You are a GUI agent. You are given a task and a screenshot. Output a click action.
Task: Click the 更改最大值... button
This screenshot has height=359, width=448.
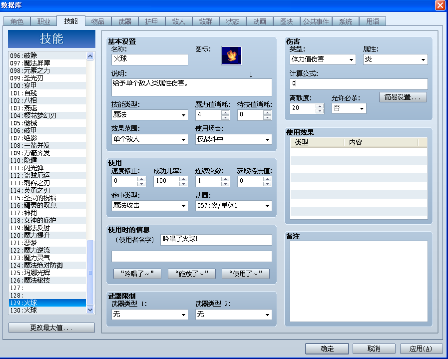click(51, 328)
